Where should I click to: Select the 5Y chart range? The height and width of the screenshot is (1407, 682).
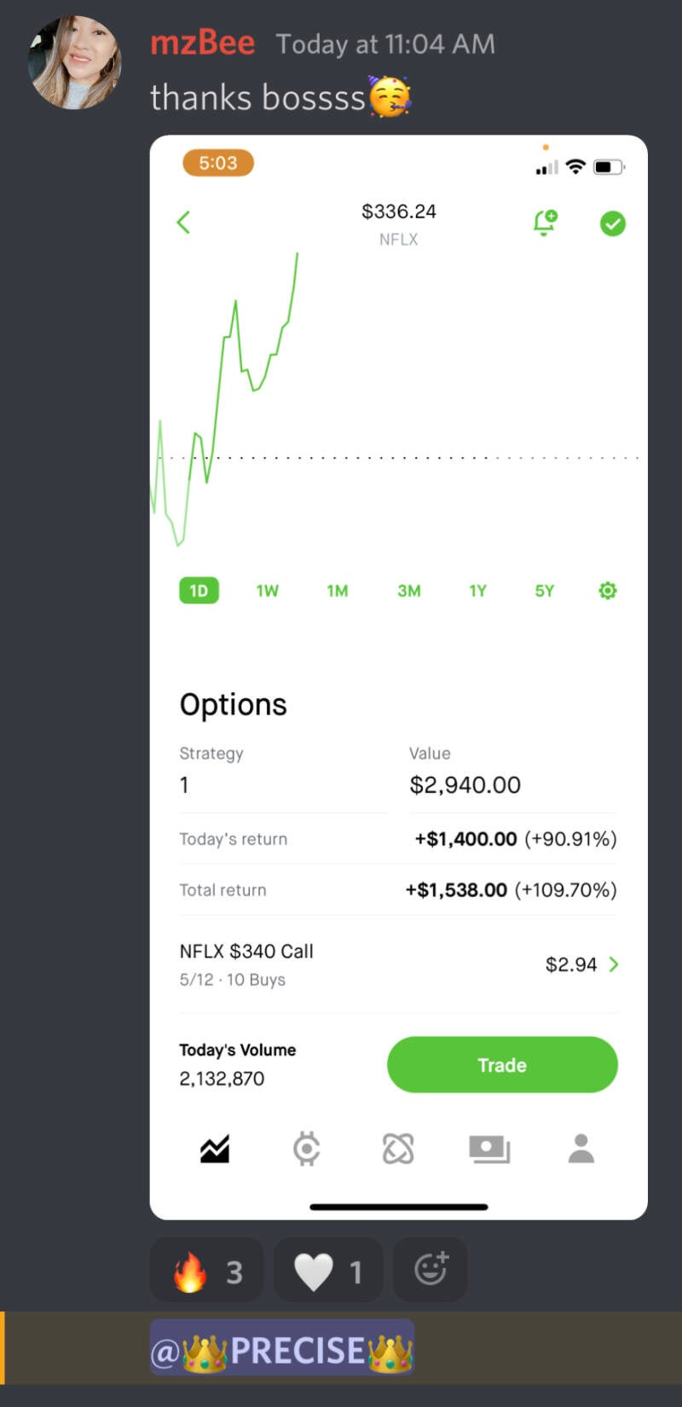pos(545,591)
